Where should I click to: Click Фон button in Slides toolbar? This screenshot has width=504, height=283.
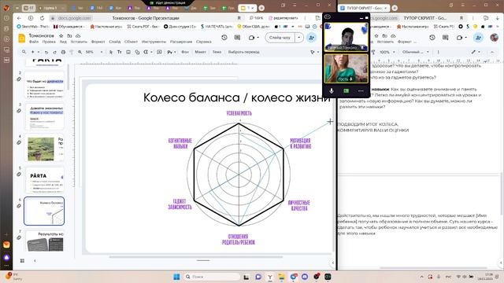185,52
